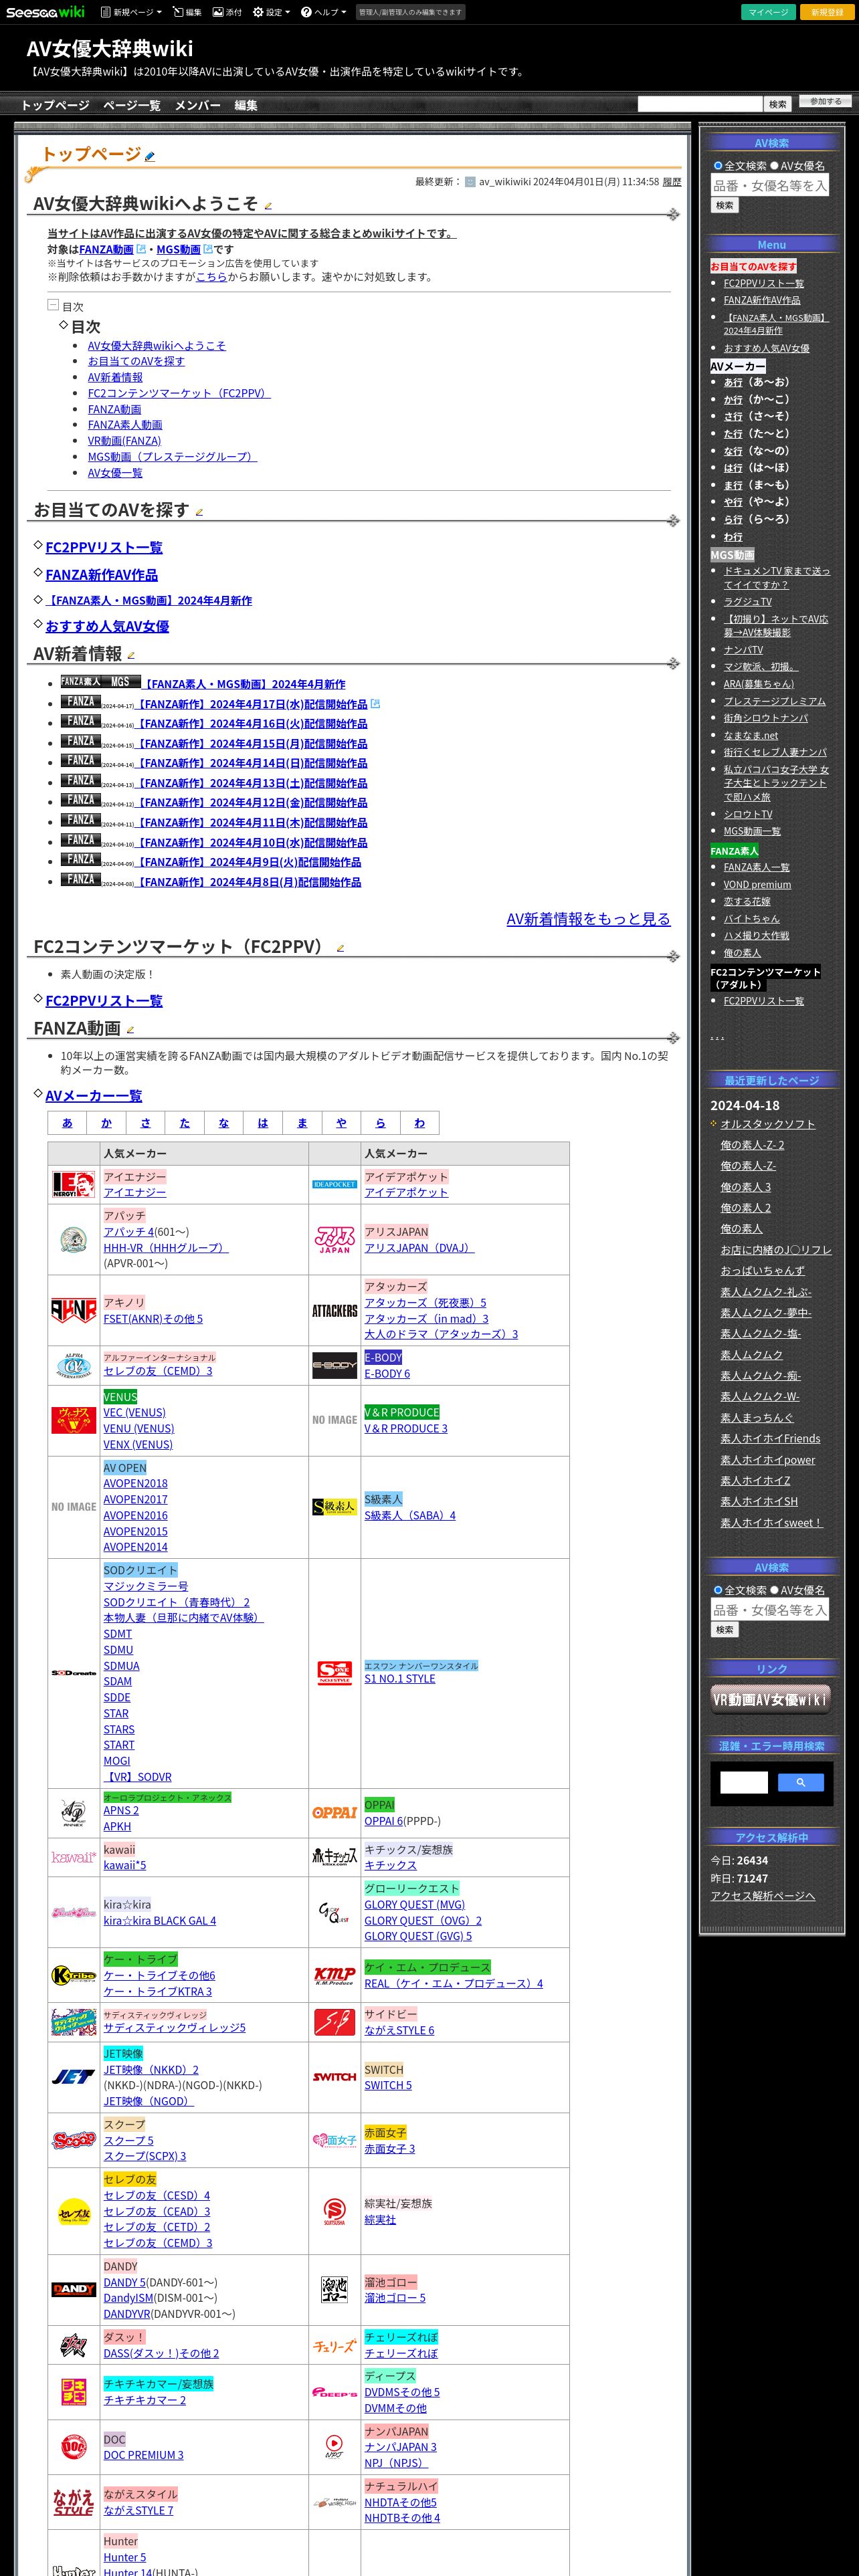This screenshot has width=859, height=2576.
Task: Open アイエナジー maker link
Action: click(135, 1193)
